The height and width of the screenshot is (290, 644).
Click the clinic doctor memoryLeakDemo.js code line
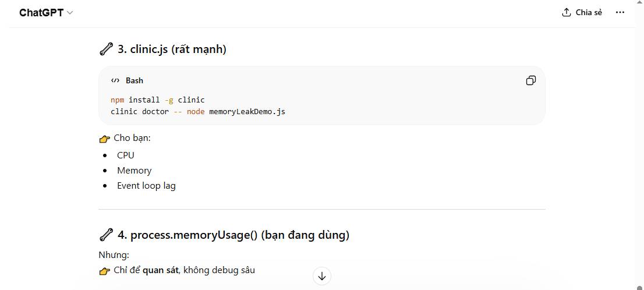click(x=198, y=111)
